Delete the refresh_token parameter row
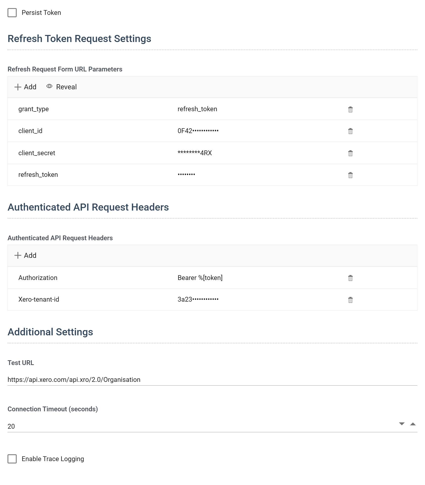425x485 pixels. 350,175
